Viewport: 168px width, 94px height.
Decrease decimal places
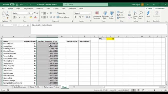tap(90, 17)
